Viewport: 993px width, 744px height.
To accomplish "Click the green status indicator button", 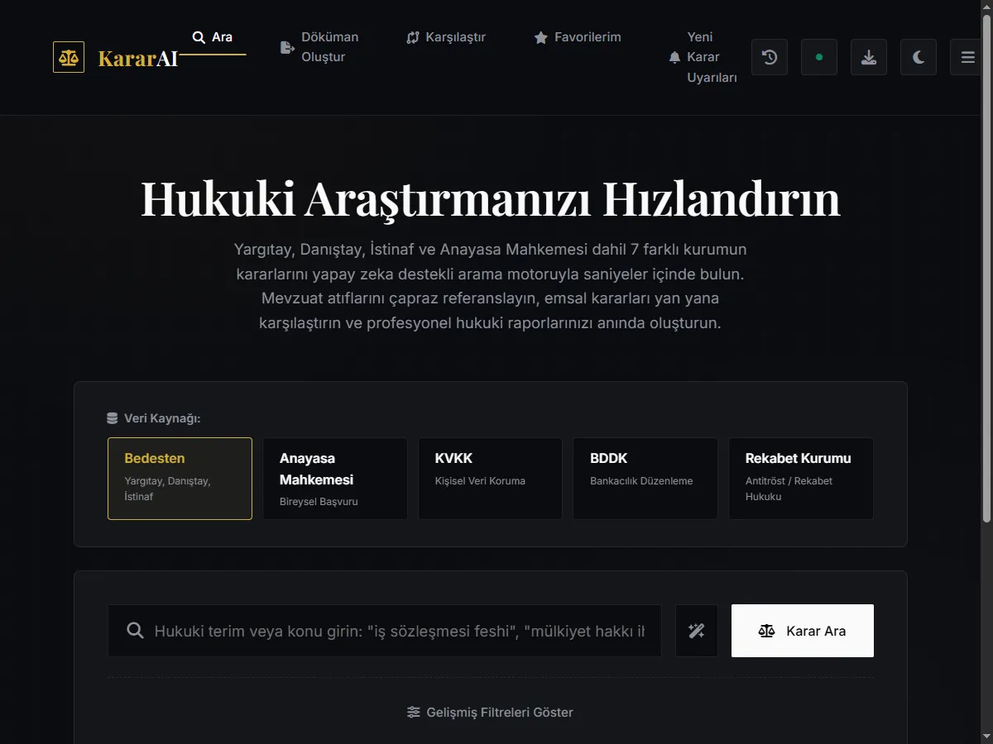I will (x=819, y=57).
